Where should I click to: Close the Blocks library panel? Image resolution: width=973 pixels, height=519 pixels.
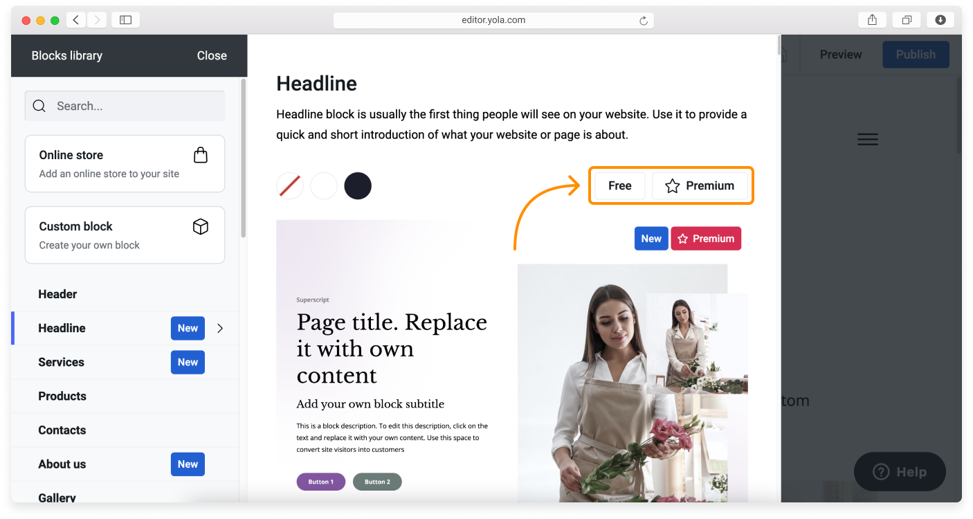pos(212,55)
